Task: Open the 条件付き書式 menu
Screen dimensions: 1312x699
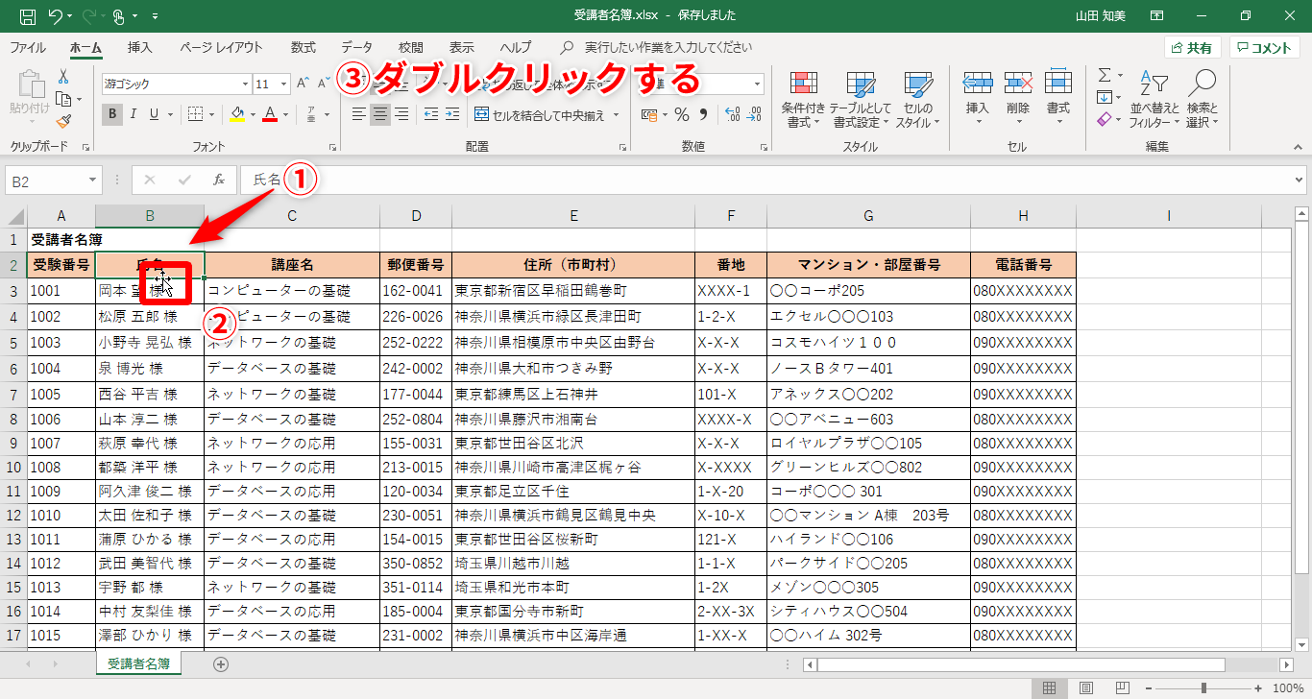Action: click(x=804, y=100)
